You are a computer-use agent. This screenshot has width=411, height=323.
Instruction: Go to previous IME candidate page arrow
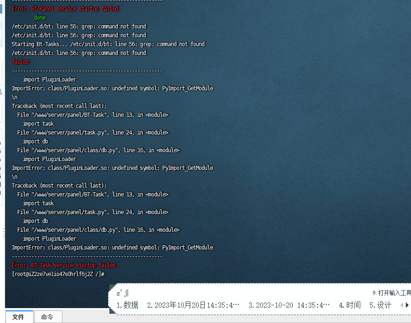tap(402, 305)
